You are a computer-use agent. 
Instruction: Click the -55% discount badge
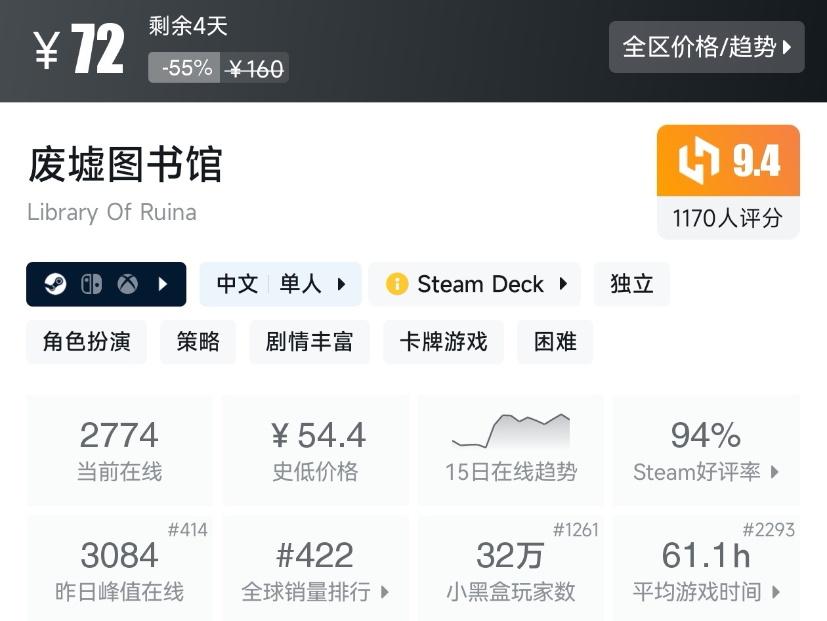(184, 66)
